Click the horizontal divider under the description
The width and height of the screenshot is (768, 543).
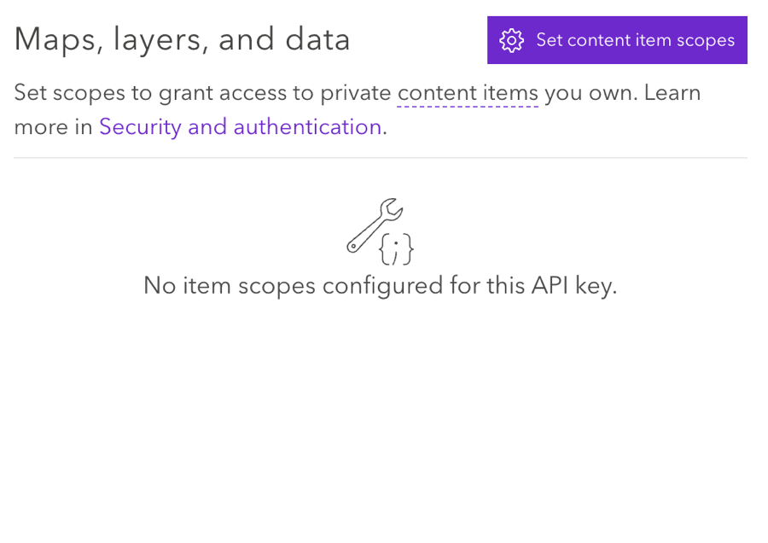click(384, 157)
